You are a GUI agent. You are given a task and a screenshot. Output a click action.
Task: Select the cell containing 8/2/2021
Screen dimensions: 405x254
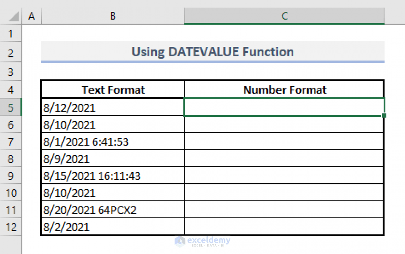pos(113,227)
